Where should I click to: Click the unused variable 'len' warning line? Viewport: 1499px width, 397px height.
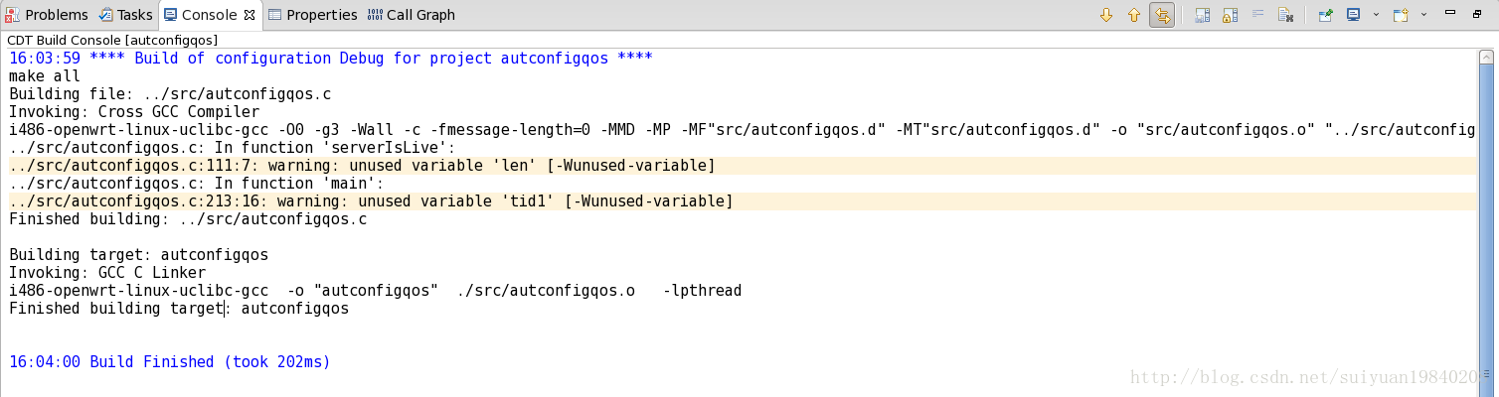pyautogui.click(x=362, y=165)
